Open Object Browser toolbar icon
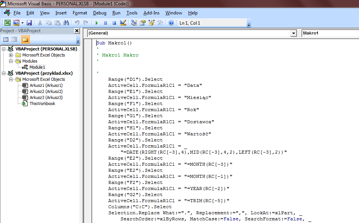The image size is (359, 223). point(151,23)
